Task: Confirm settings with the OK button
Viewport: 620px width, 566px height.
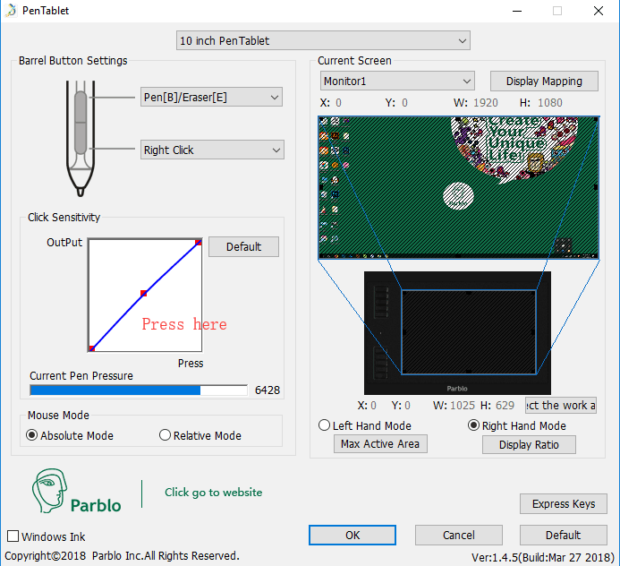Action: pyautogui.click(x=352, y=536)
